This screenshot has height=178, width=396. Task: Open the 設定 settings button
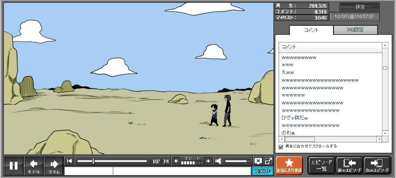click(360, 7)
